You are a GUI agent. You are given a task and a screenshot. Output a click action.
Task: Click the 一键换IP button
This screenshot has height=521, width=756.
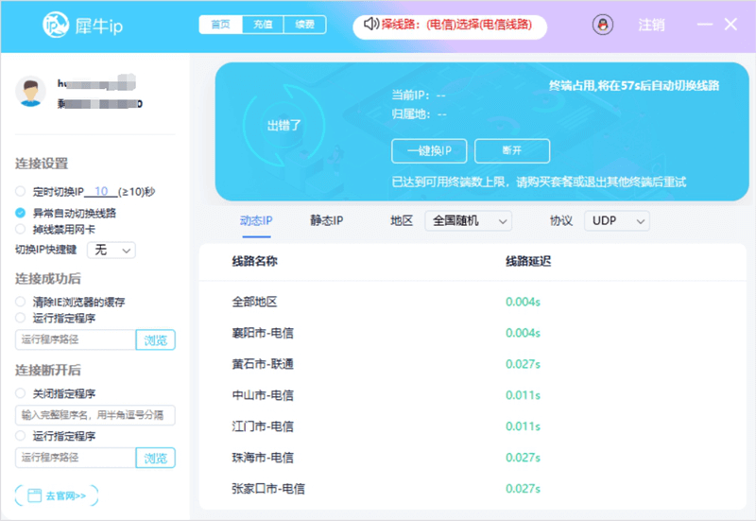click(429, 151)
